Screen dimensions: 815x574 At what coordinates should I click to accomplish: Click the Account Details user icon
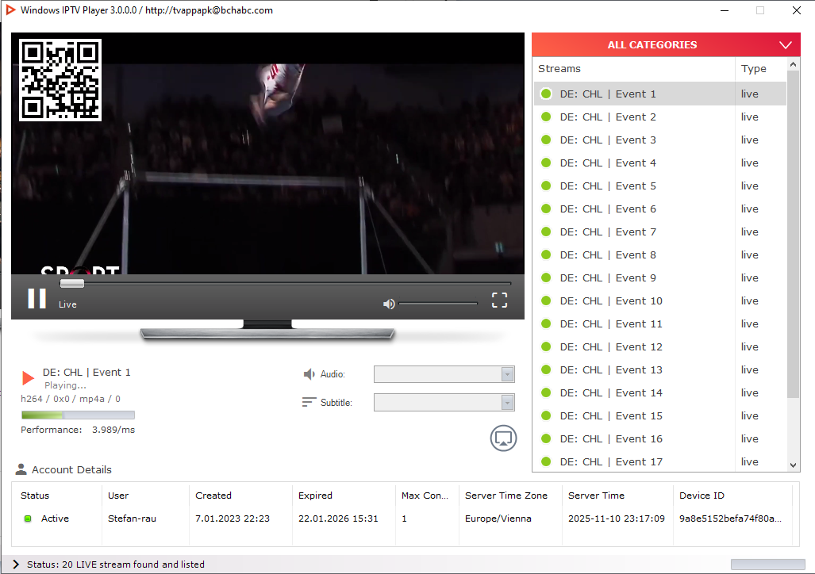coord(21,469)
